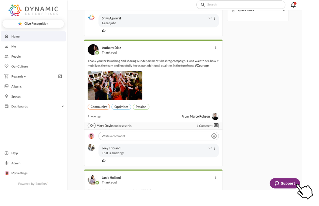This screenshot has width=319, height=206.
Task: Click the Shivi Agarwal commenter name
Action: [x=111, y=18]
